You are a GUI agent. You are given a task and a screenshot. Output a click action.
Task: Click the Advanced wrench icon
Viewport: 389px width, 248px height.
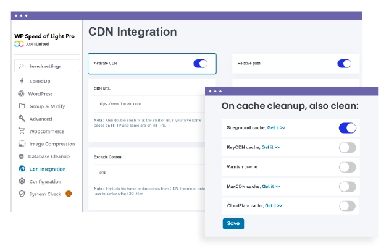pos(22,118)
